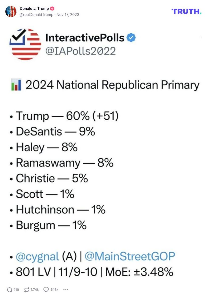Click the @realDonaldTrump handle

35,15
